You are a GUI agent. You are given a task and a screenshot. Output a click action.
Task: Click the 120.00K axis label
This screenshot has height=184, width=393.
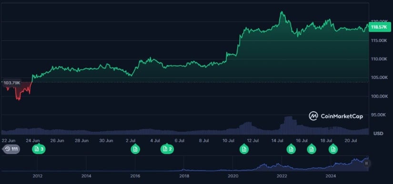click(379, 21)
